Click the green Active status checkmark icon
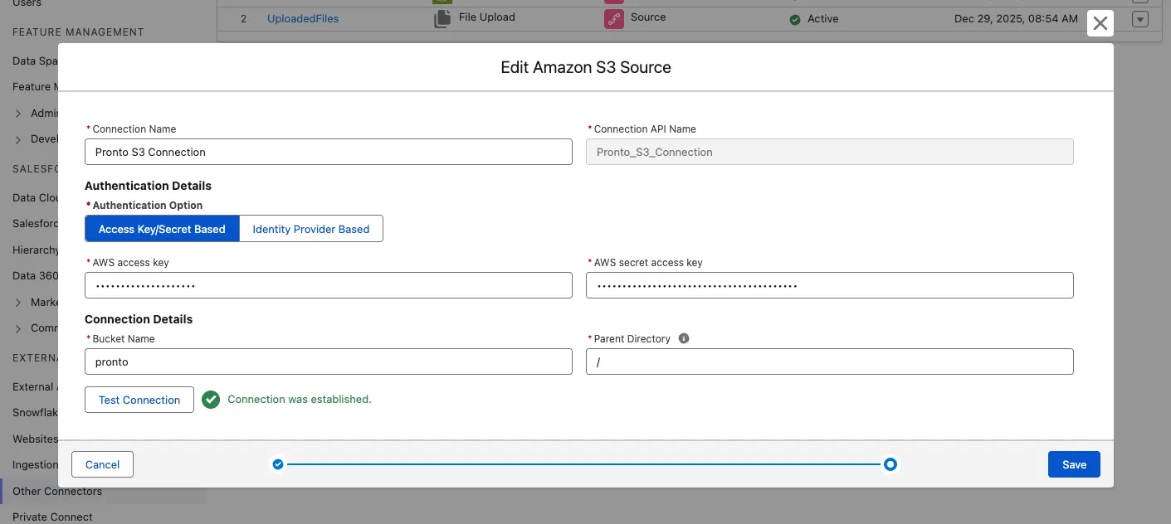Image resolution: width=1171 pixels, height=524 pixels. [795, 19]
